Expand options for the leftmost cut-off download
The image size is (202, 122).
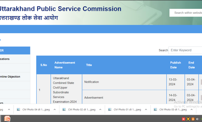click(x=9, y=110)
